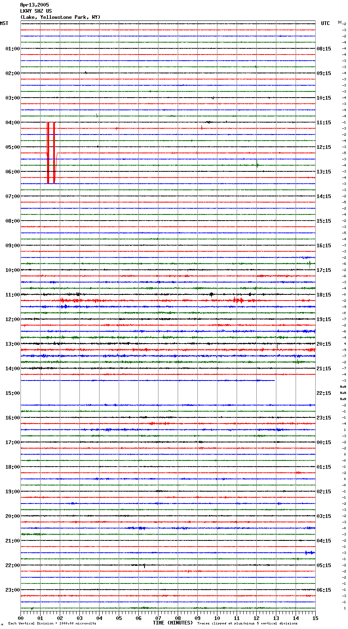Select the 14:00 MST time label
348x629 pixels.
pos(13,369)
